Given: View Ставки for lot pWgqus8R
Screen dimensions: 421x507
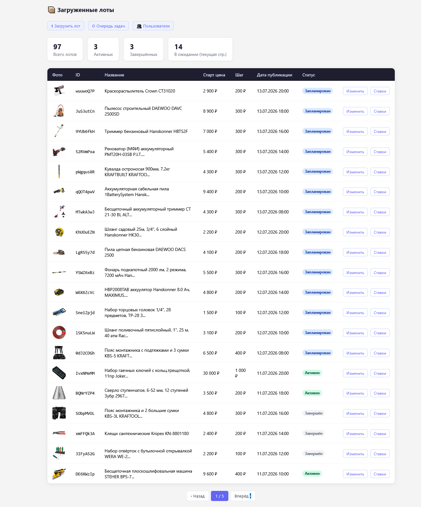Looking at the screenshot, I should [x=380, y=172].
